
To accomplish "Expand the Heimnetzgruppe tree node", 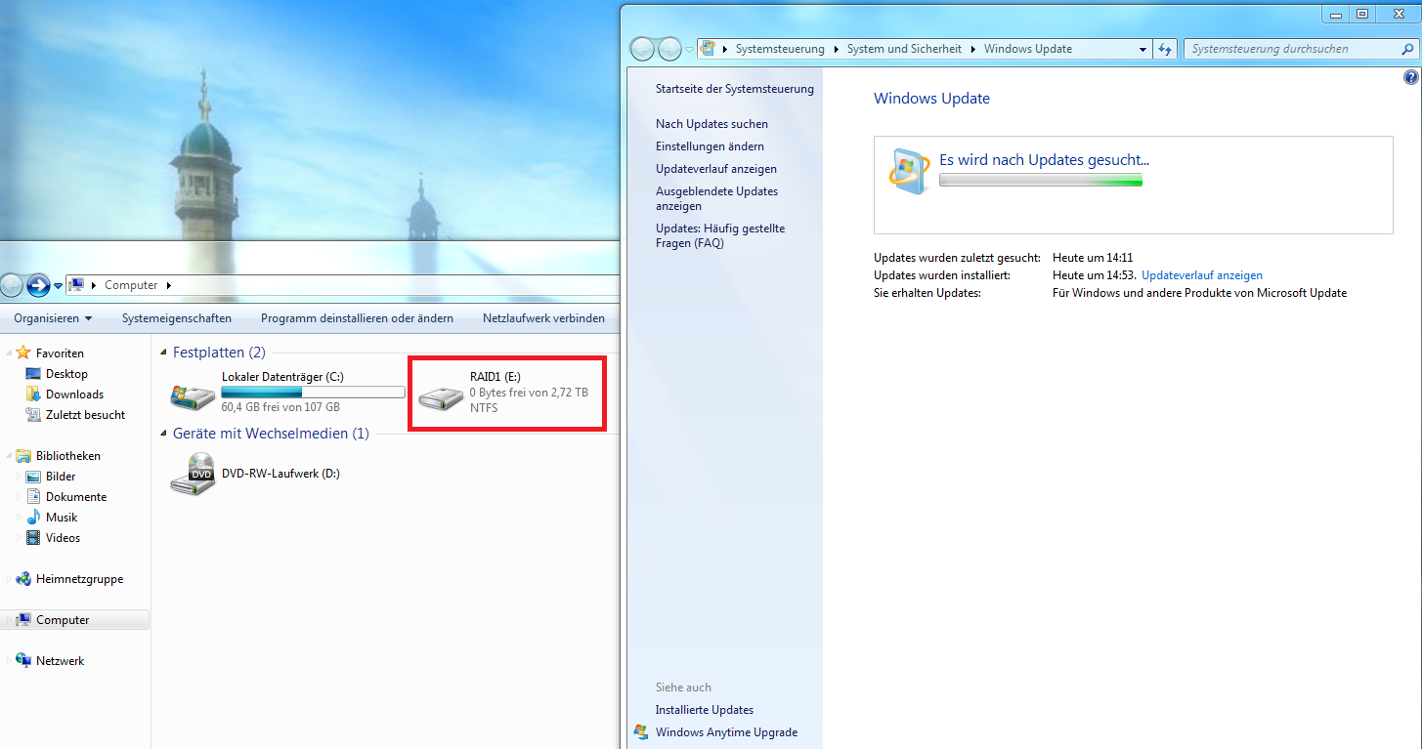I will pyautogui.click(x=10, y=579).
